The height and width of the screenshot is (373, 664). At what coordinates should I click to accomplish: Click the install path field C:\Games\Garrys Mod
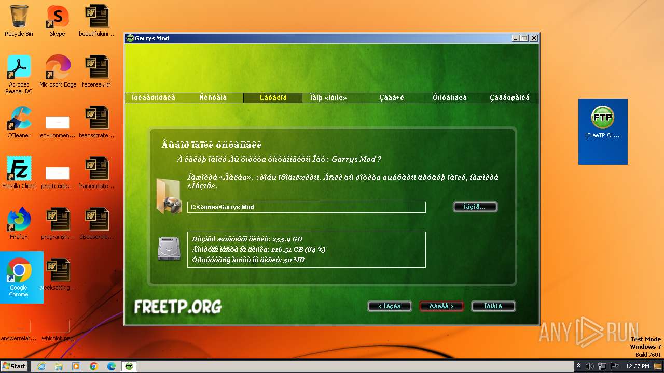pyautogui.click(x=307, y=207)
